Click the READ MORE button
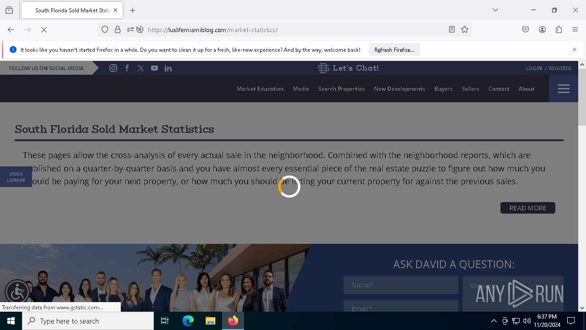Viewport: 586px width, 330px height. 528,208
